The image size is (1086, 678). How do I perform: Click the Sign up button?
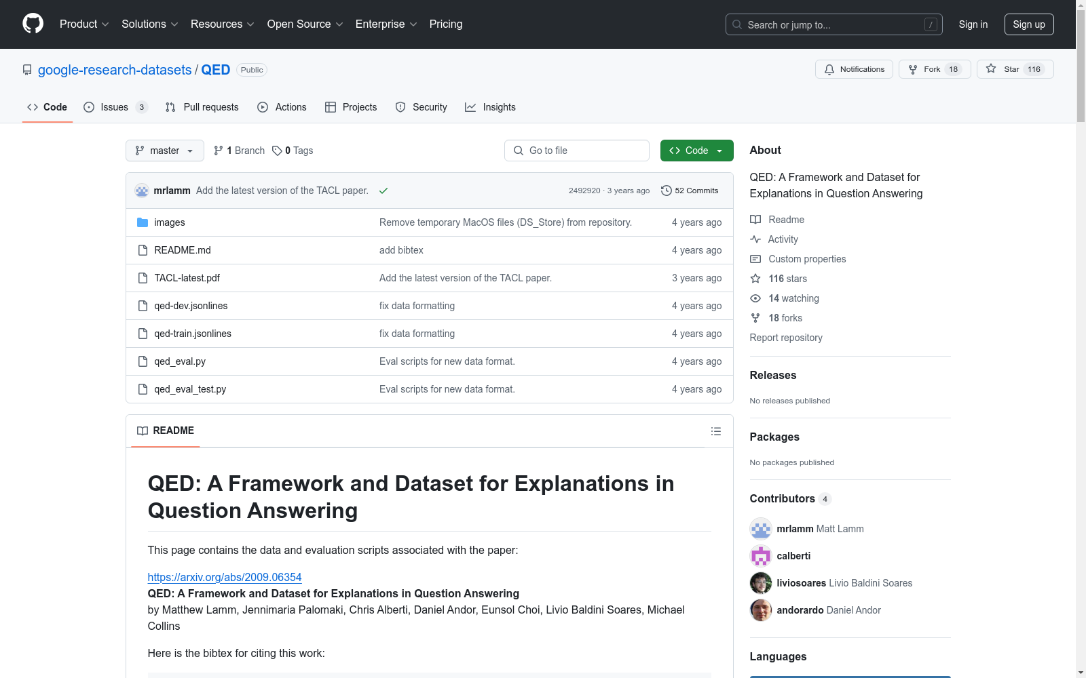[x=1029, y=24]
